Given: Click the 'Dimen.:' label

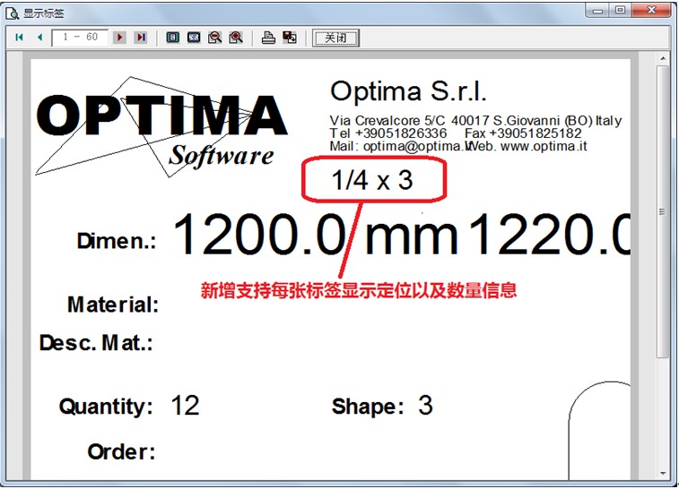Looking at the screenshot, I should pyautogui.click(x=117, y=241).
